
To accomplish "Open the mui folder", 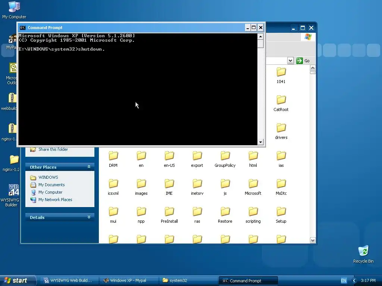I will [113, 216].
